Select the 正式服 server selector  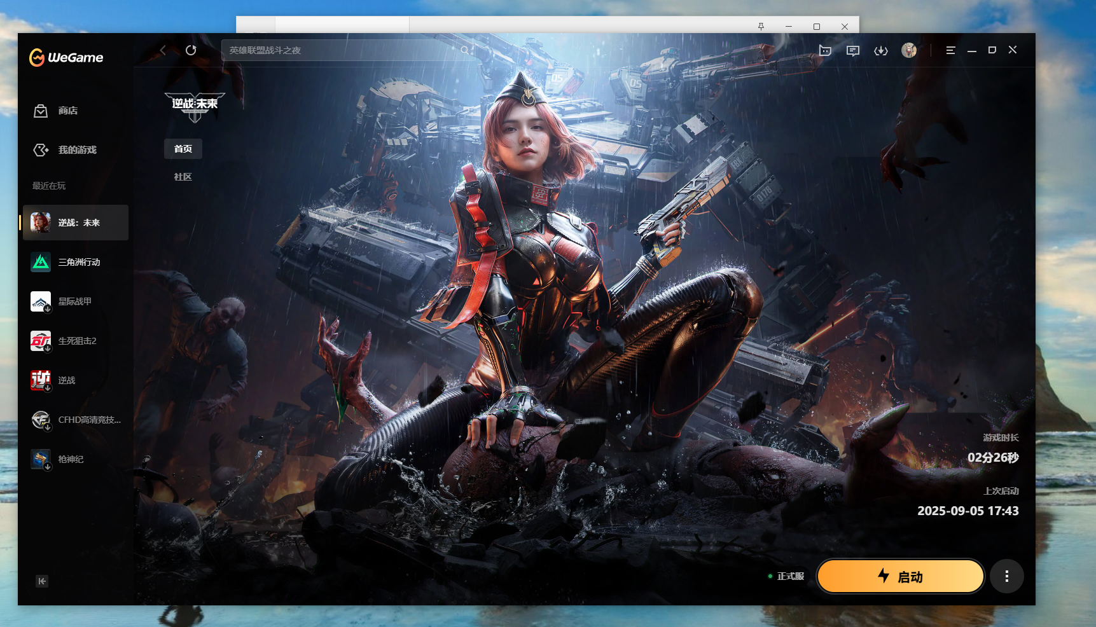[786, 576]
